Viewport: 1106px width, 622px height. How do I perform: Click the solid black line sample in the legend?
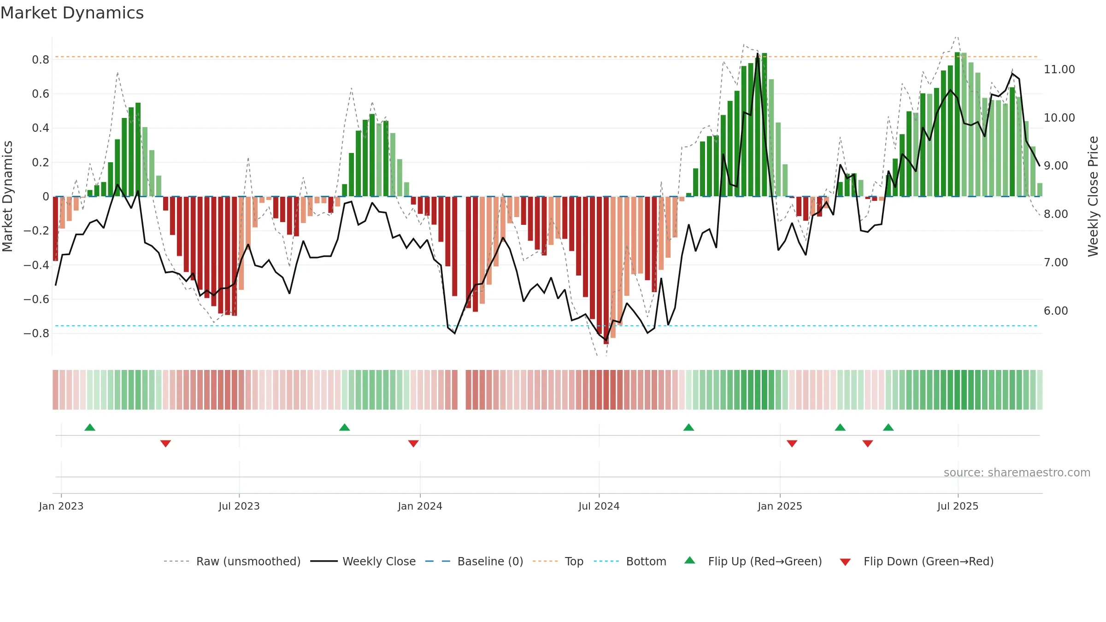click(324, 561)
